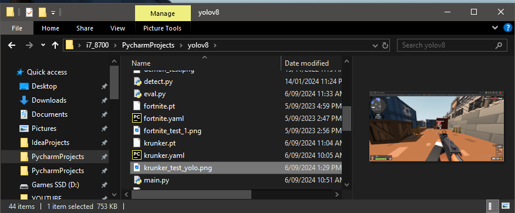Select the Picture Tools tab
This screenshot has height=213, width=515.
pyautogui.click(x=162, y=28)
